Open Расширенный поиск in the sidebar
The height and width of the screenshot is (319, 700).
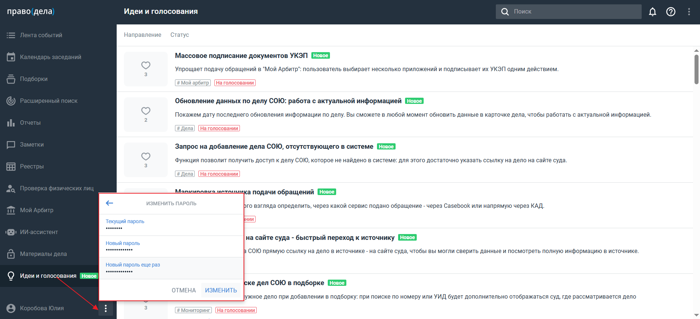coord(48,101)
